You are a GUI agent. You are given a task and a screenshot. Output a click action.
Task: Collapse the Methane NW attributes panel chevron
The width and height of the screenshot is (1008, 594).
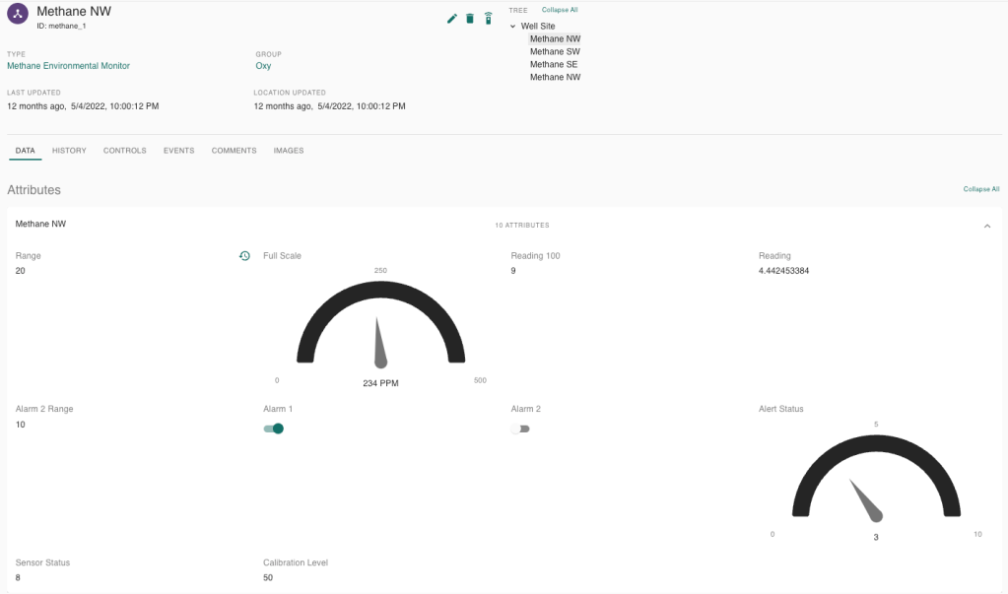[986, 226]
